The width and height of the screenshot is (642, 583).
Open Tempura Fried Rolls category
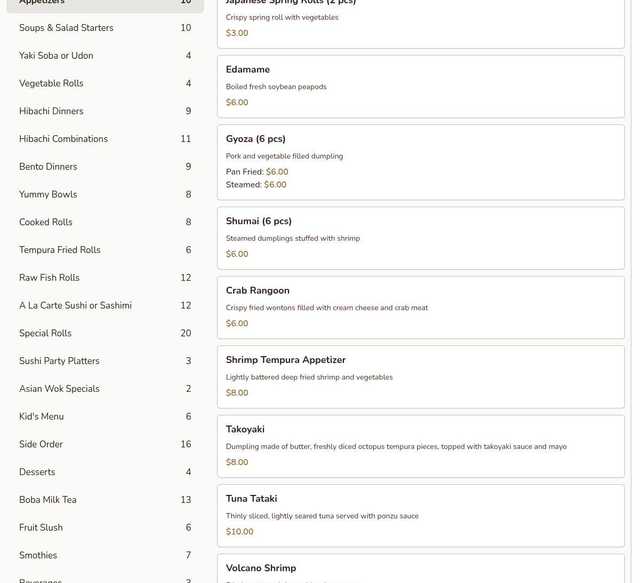coord(105,250)
